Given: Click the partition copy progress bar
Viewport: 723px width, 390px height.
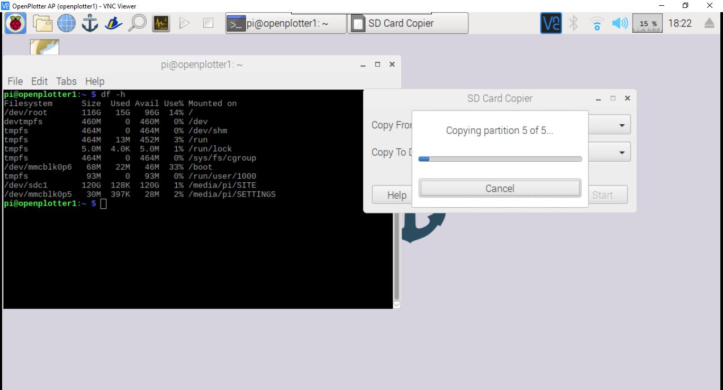Looking at the screenshot, I should (x=499, y=159).
